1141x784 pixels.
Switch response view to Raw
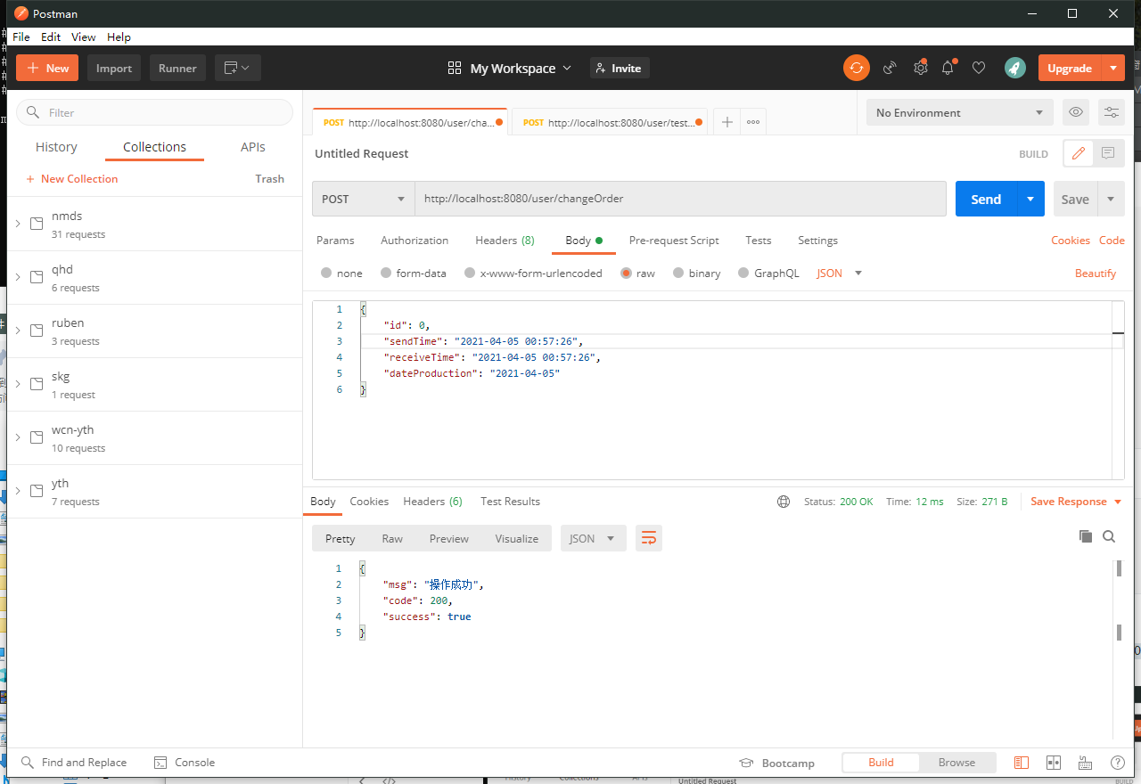pos(392,538)
